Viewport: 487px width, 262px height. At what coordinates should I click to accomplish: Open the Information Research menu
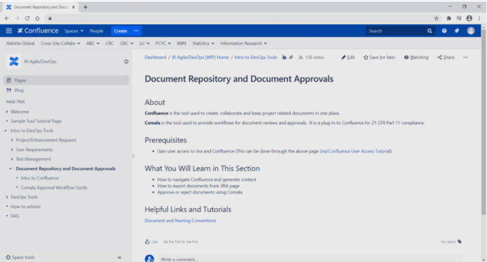[x=243, y=43]
